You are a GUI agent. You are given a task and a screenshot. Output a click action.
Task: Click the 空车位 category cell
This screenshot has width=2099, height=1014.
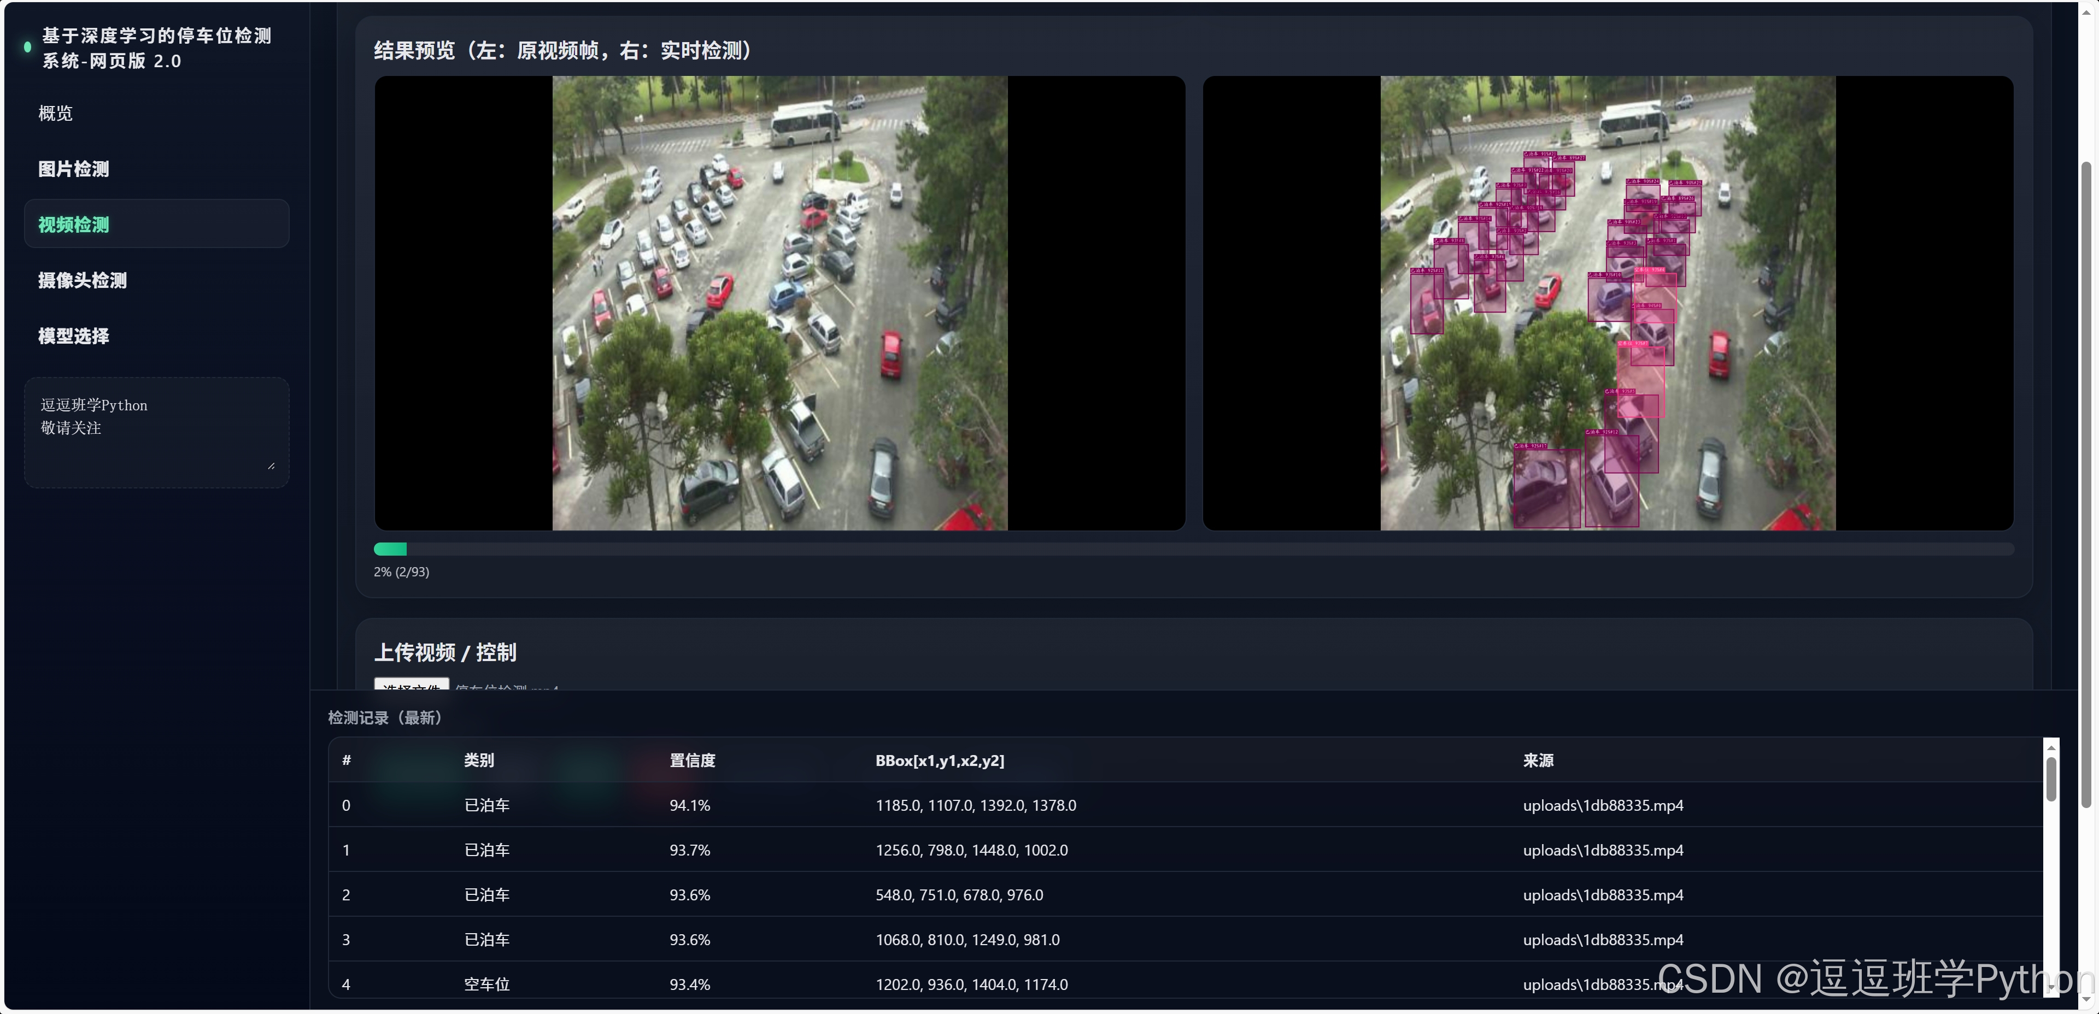487,984
